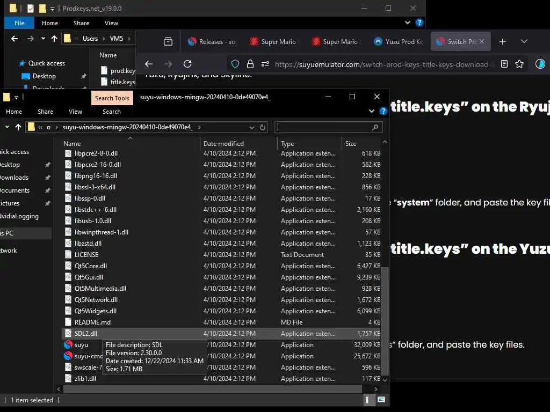Click the browser forward arrow

pyautogui.click(x=168, y=64)
